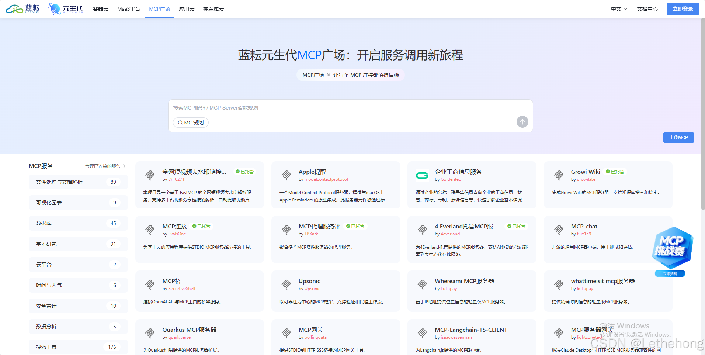Click the MCP桥 card icon
This screenshot has width=705, height=355.
click(x=150, y=285)
